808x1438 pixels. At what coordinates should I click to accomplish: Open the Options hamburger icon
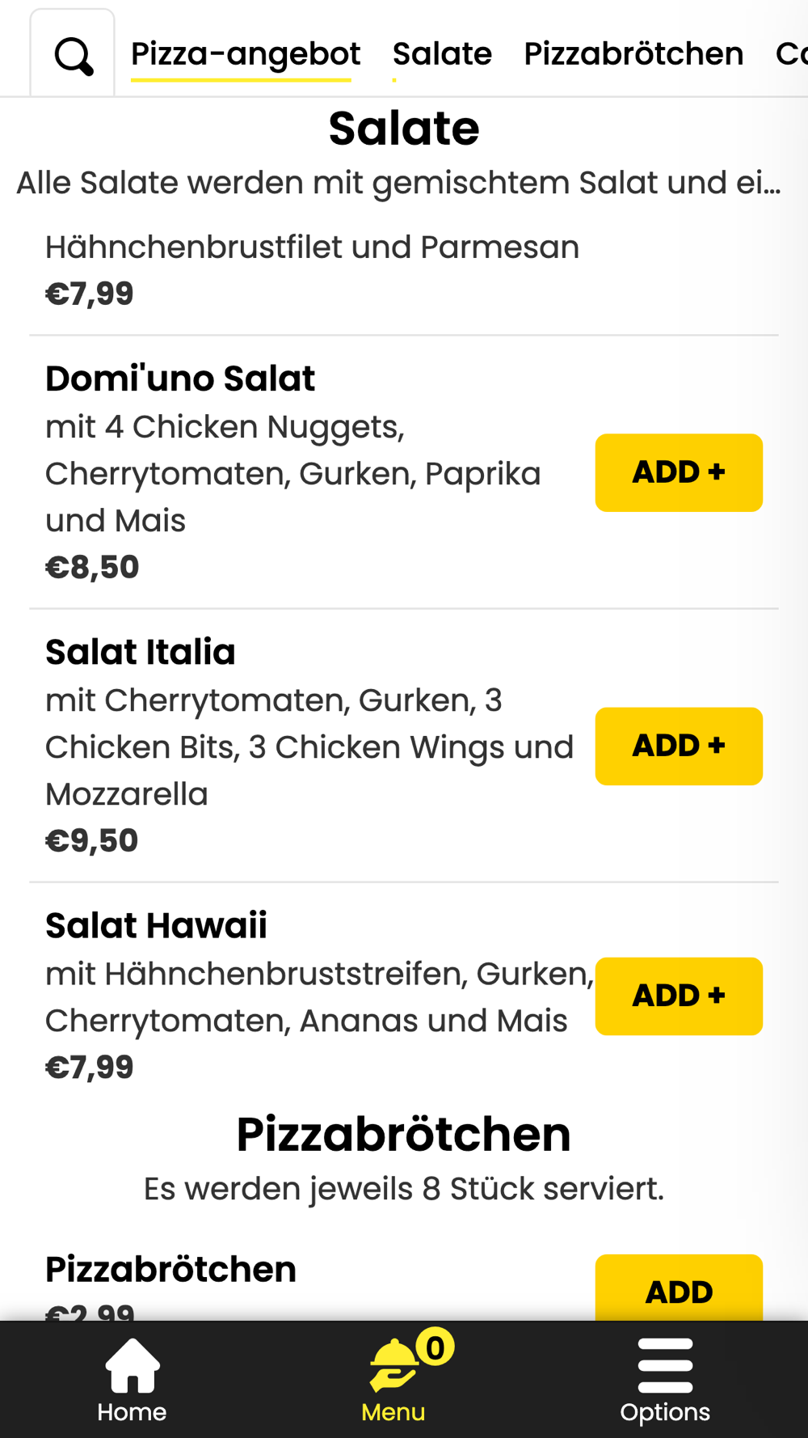[x=665, y=1366]
